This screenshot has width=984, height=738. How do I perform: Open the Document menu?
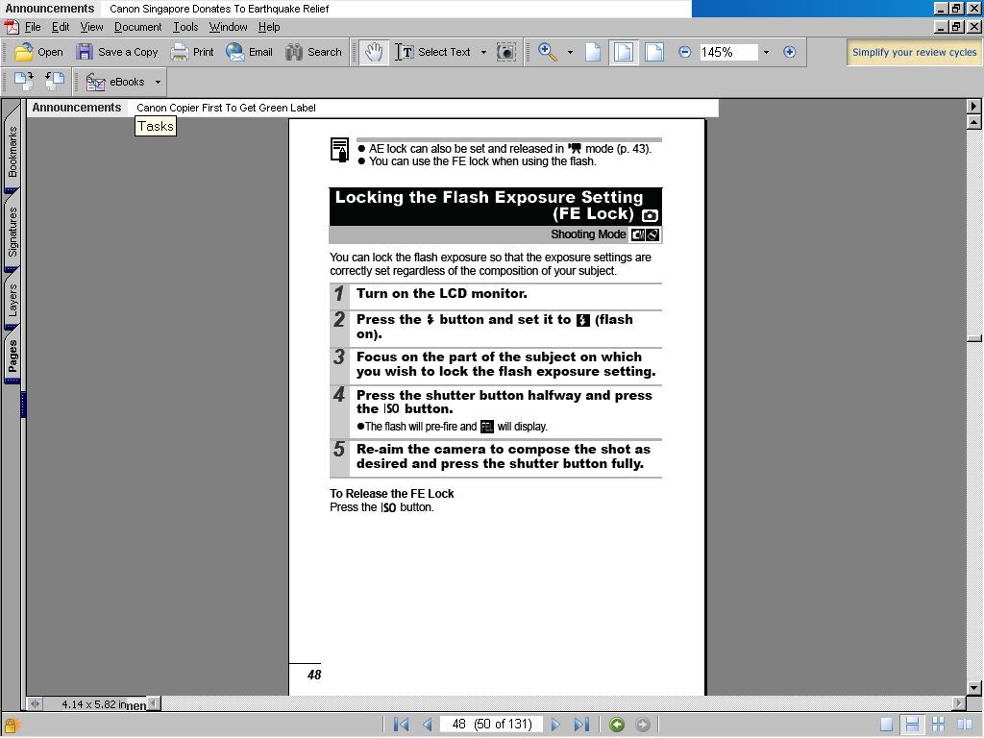click(x=138, y=27)
